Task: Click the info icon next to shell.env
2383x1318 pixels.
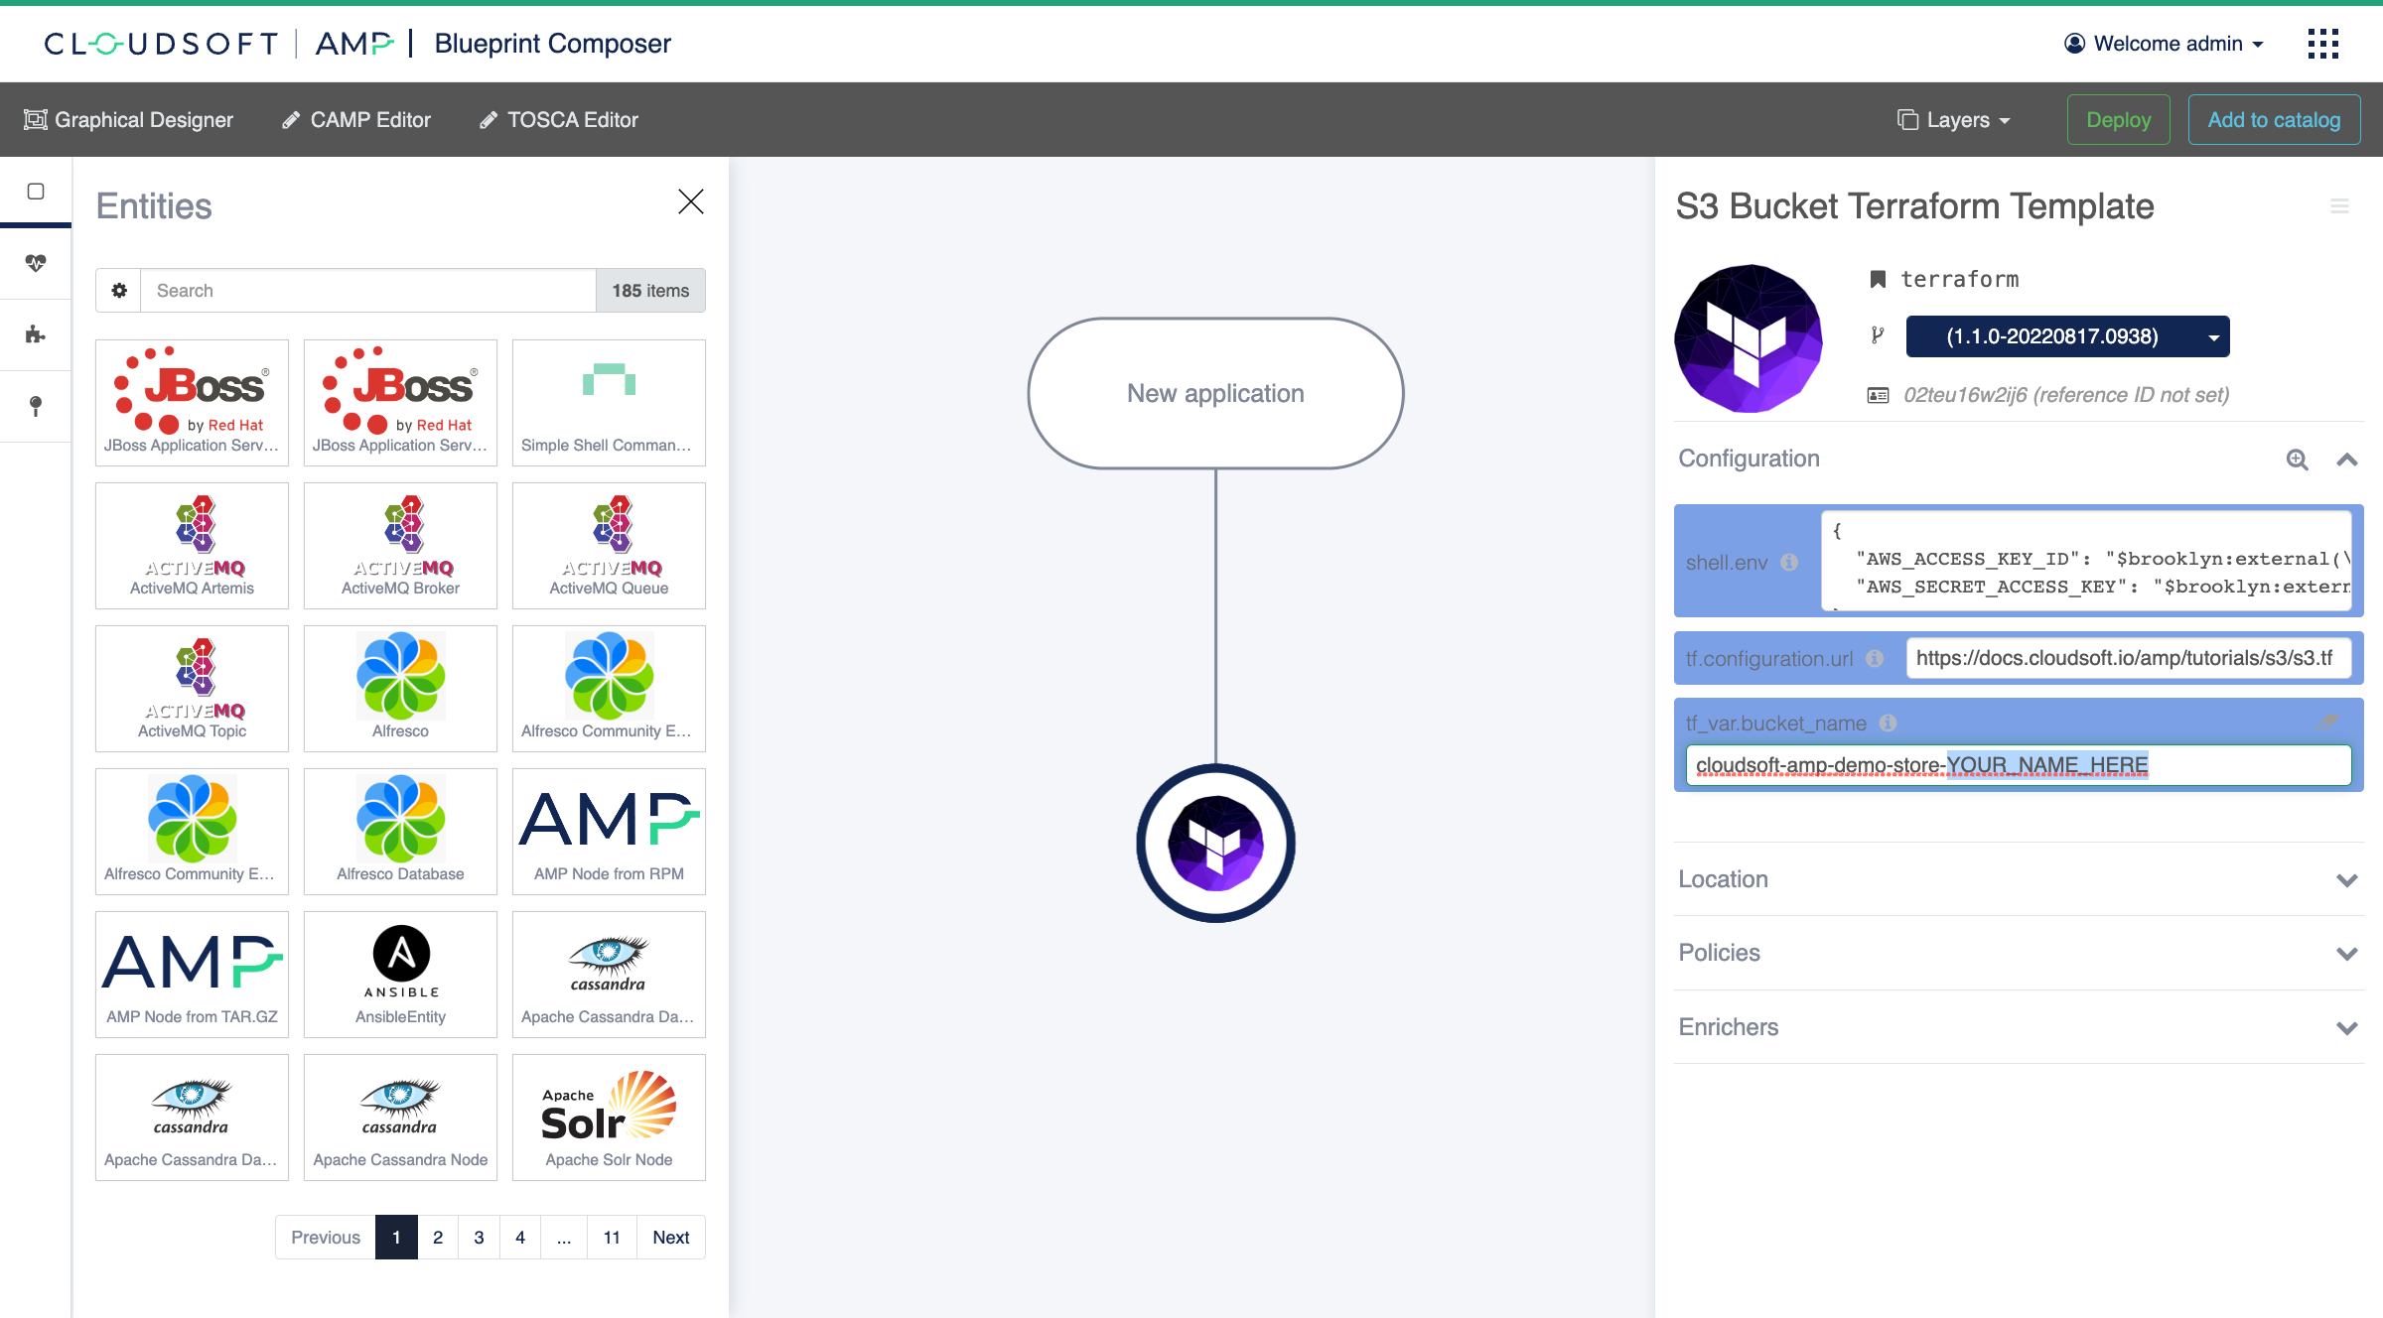Action: (1789, 562)
